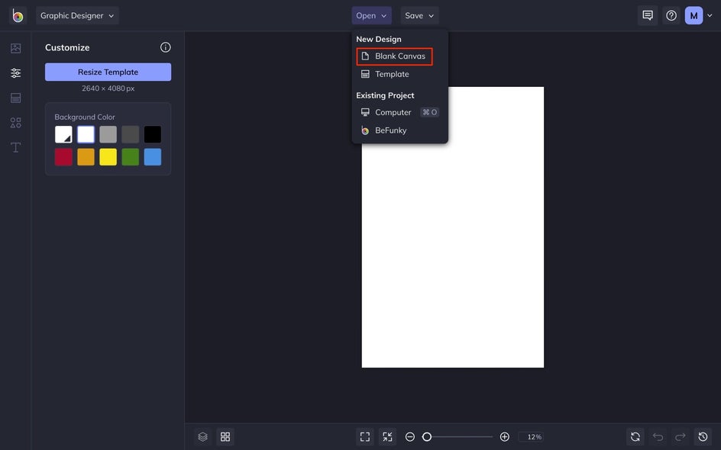The height and width of the screenshot is (450, 721).
Task: Click the zoom slider handle
Action: [427, 437]
